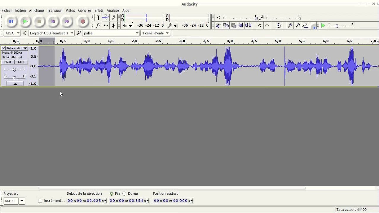The image size is (379, 213).
Task: Open the Edition menu
Action: pyautogui.click(x=20, y=10)
